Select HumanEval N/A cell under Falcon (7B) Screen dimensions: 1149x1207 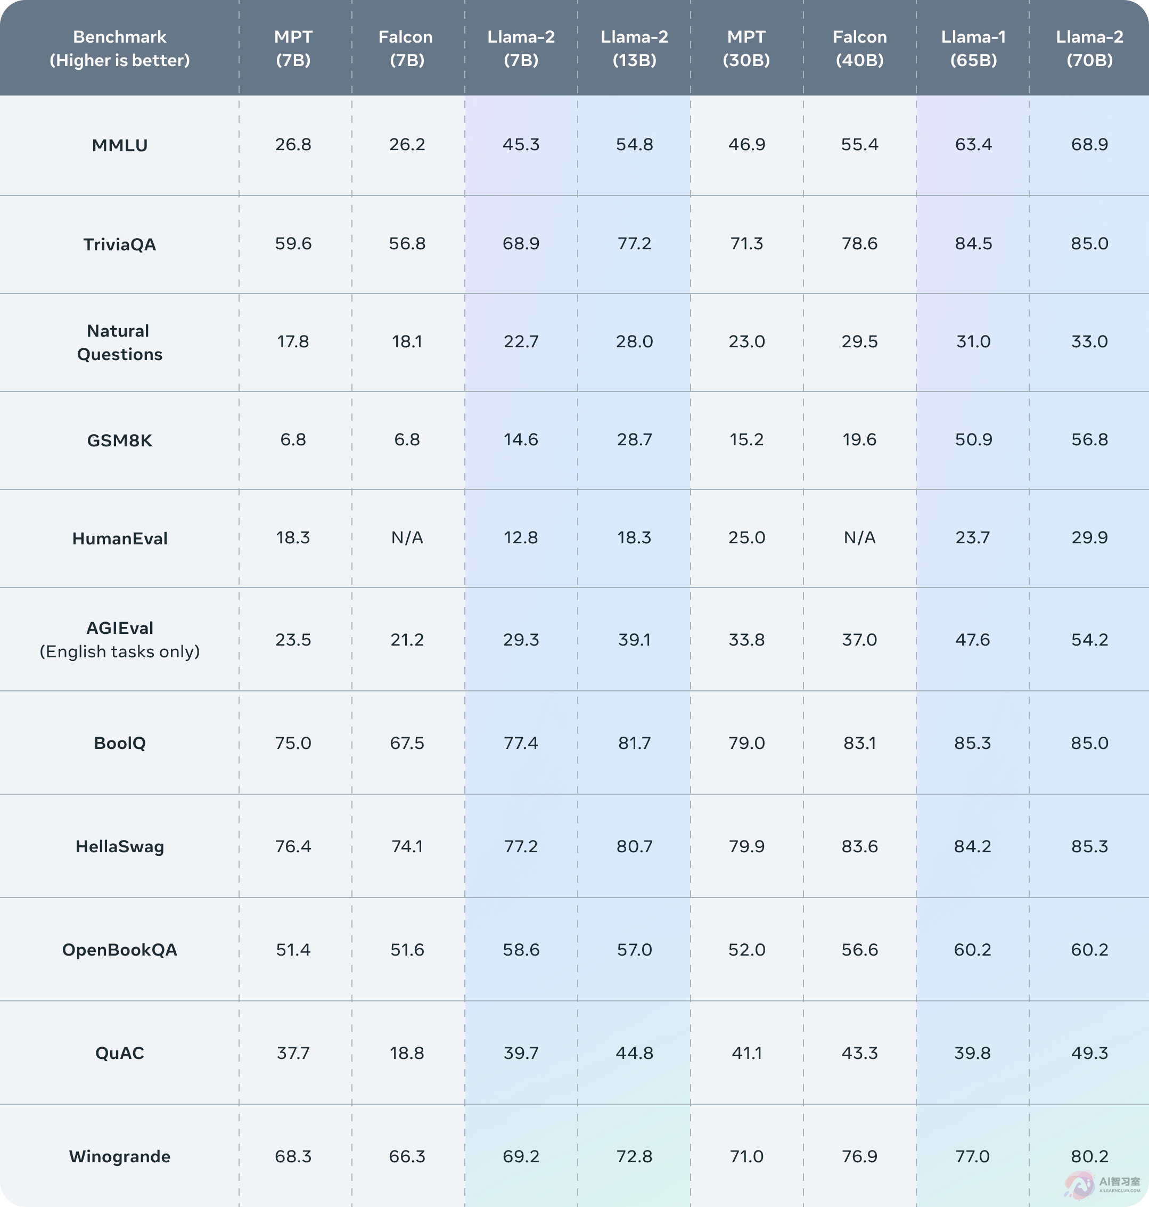[407, 537]
